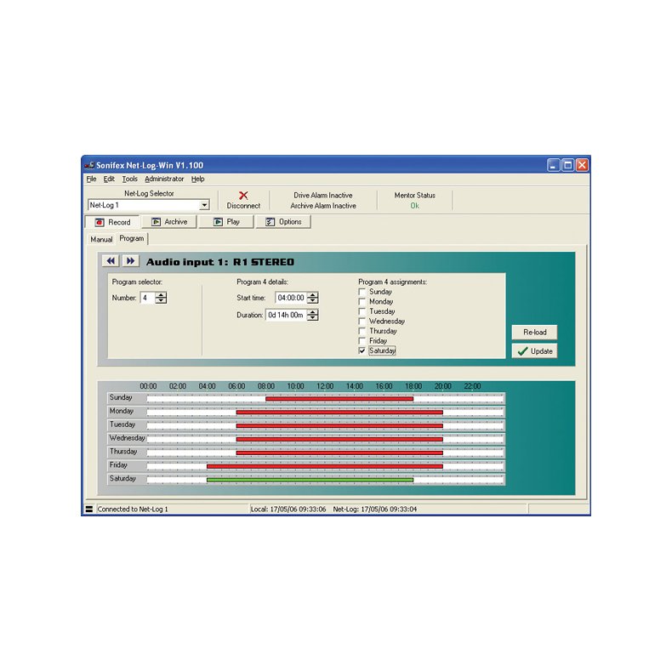
Task: Decrease the program Number value
Action: click(161, 300)
